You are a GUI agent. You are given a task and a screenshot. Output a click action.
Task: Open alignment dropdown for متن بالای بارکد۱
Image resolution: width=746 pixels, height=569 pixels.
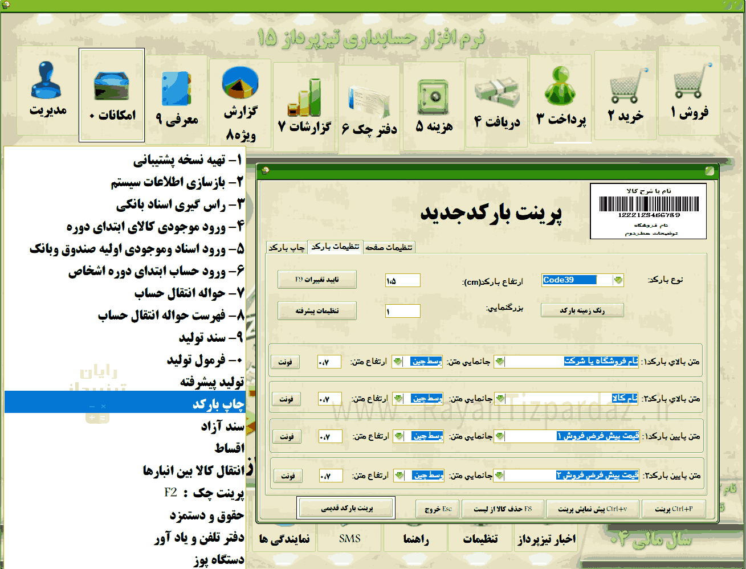pyautogui.click(x=398, y=361)
